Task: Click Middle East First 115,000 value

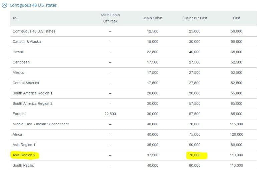Action: [x=236, y=124]
